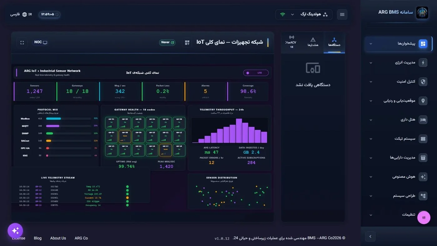This screenshot has height=246, width=437.
Task: Open the About Us footer link
Action: click(x=58, y=238)
